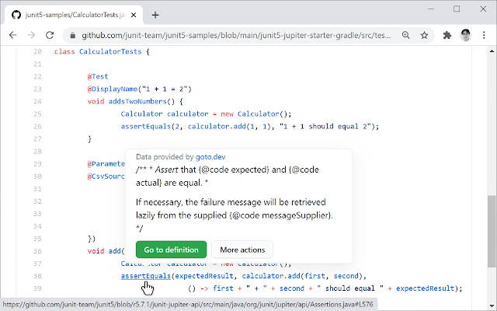Open the extensions puzzle icon
This screenshot has width=497, height=311.
tap(447, 35)
